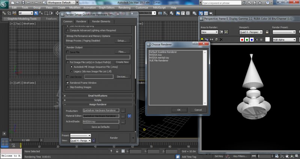Click the Align tool icon
This screenshot has height=159, width=300.
tap(165, 13)
